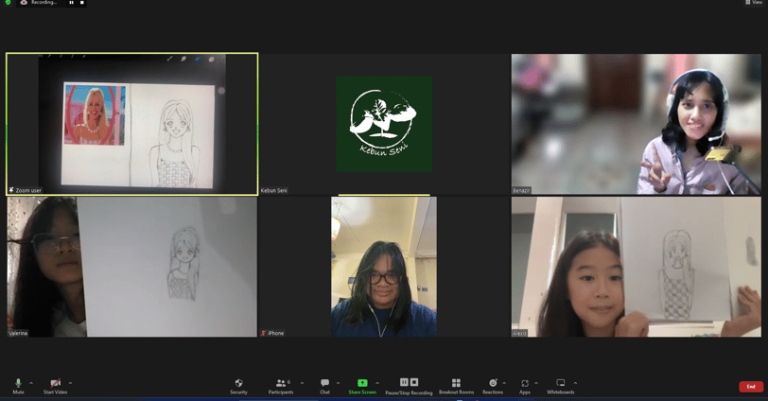Image resolution: width=768 pixels, height=401 pixels.
Task: Mute the microphone
Action: (x=19, y=386)
